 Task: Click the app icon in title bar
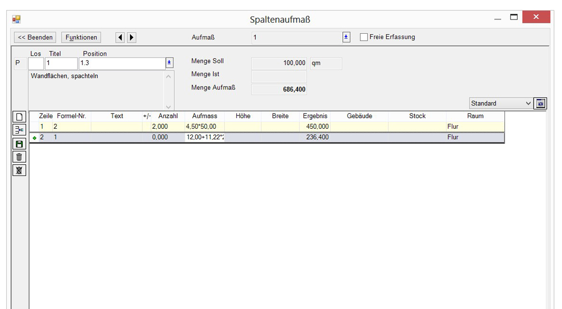(16, 19)
